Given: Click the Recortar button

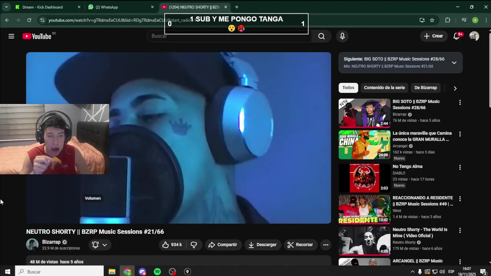Looking at the screenshot, I should 300,245.
